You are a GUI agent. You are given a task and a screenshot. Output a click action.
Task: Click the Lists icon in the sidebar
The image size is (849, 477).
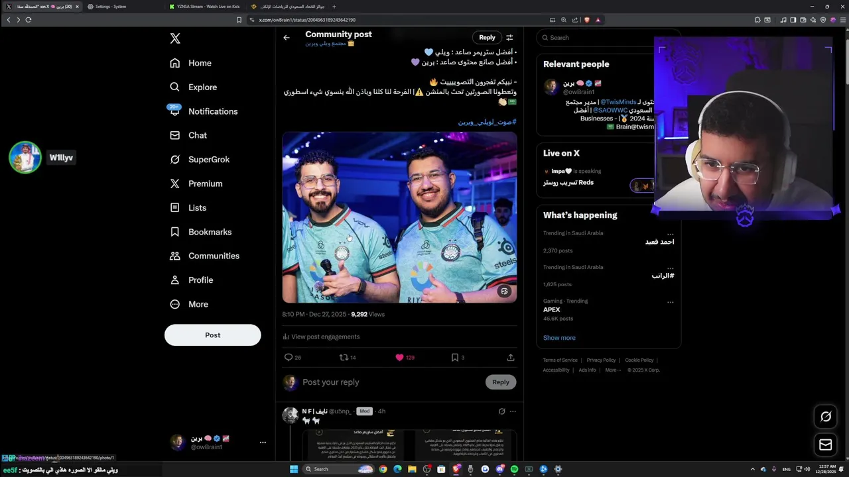[175, 207]
